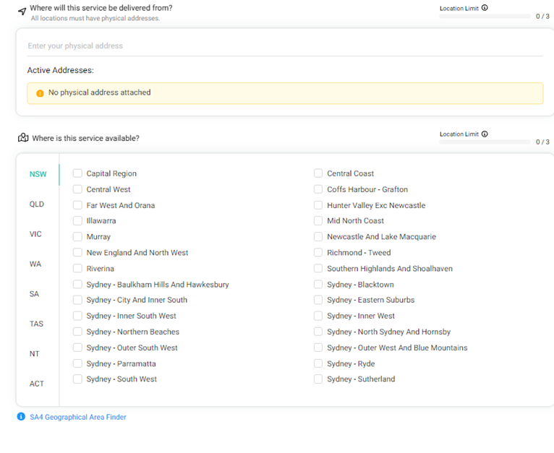Enable the Sydney - Sutherland checkbox
554x453 pixels.
[x=318, y=379]
